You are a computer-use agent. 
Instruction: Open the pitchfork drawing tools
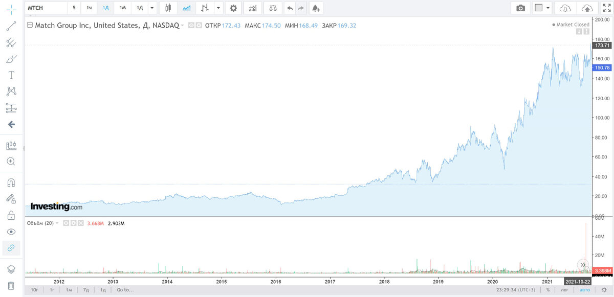[x=11, y=42]
